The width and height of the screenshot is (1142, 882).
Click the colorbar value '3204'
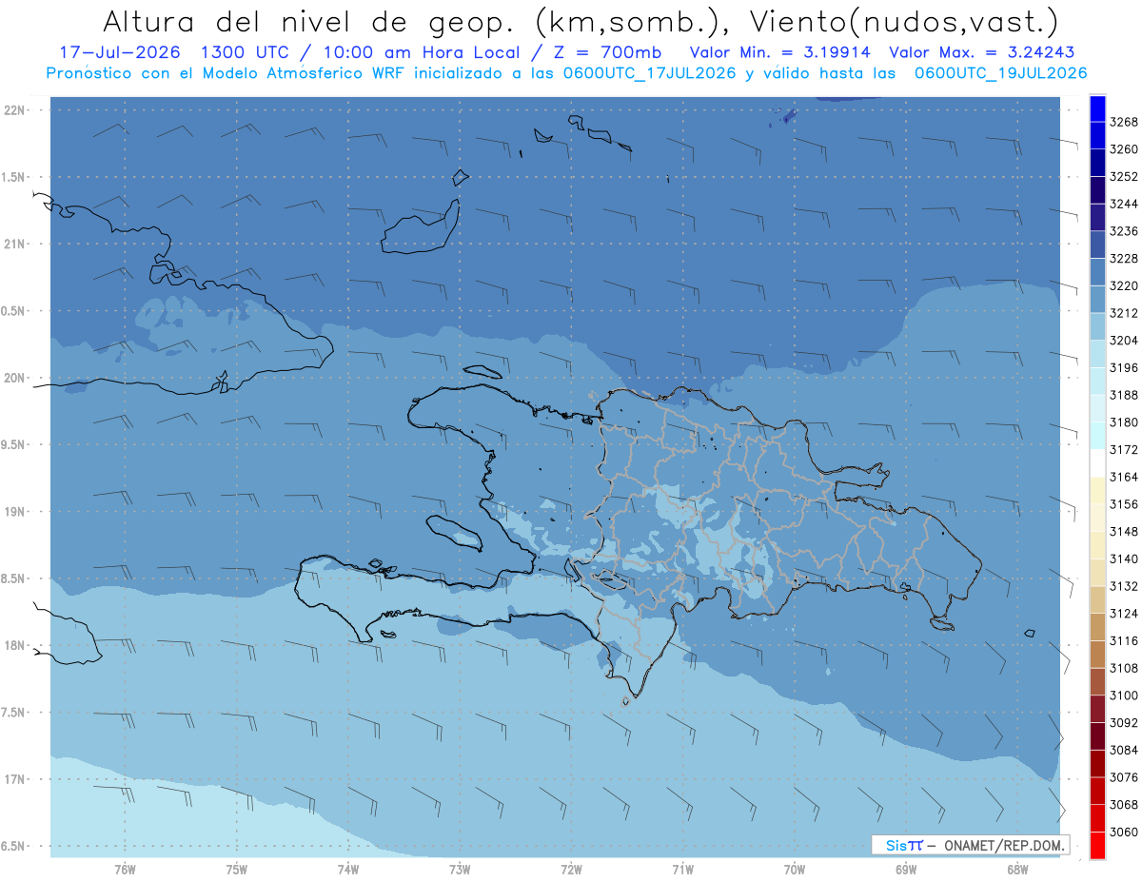[x=1124, y=341]
